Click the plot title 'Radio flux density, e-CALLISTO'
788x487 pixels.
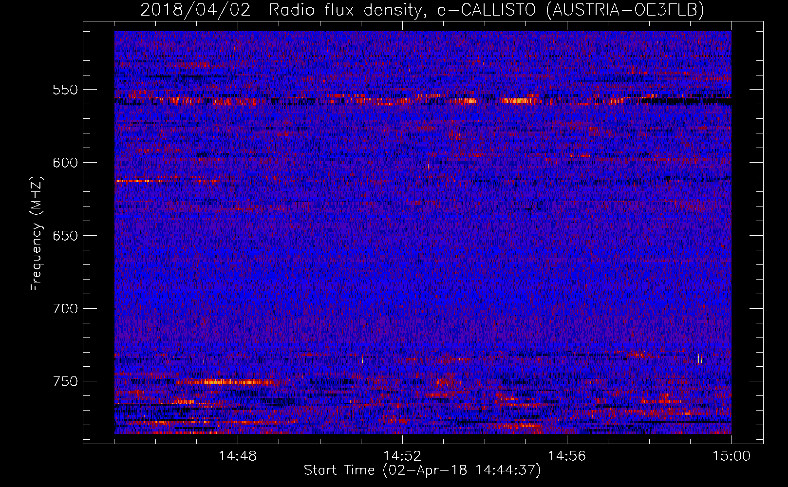coord(402,10)
